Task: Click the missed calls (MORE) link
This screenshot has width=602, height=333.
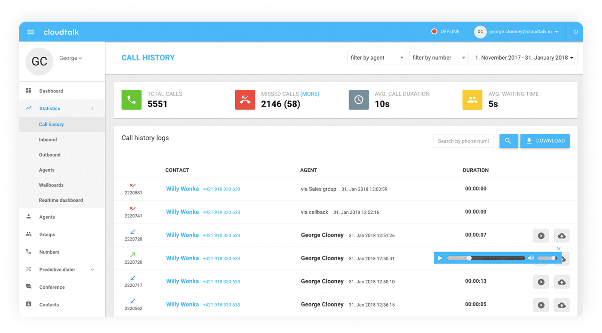Action: click(309, 94)
